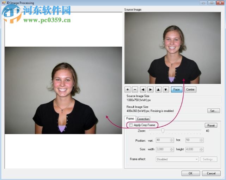Click the Cancel button
Viewport: 226px width, 180px height.
211,173
